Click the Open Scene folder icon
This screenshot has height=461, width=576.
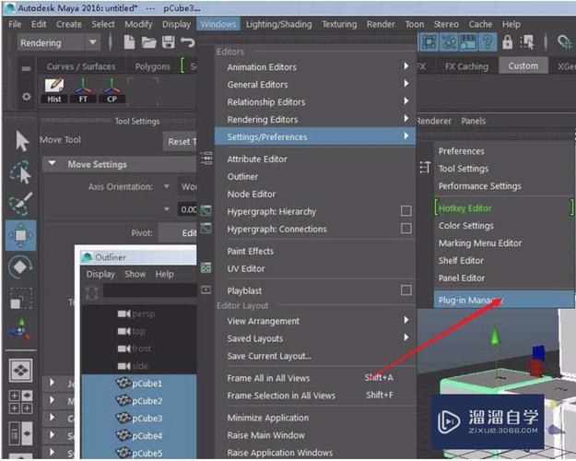pos(148,42)
